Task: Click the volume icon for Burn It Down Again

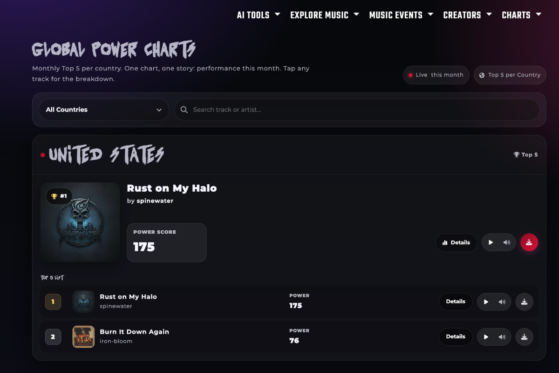Action: (502, 337)
